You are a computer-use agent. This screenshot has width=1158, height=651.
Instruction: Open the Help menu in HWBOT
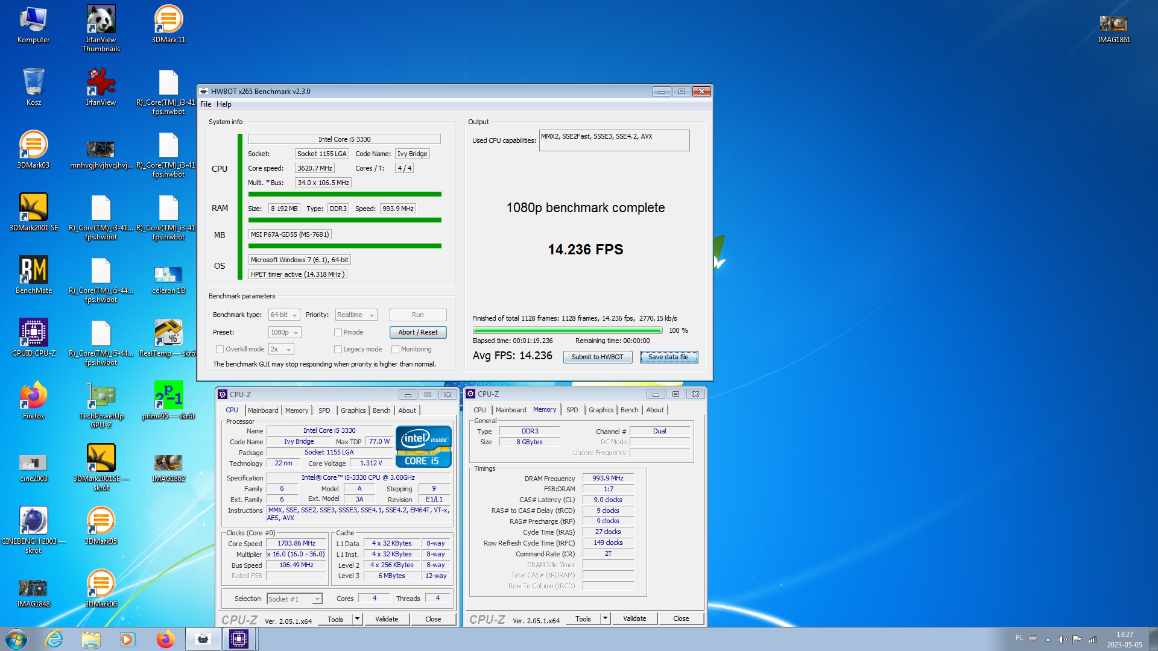click(x=224, y=104)
